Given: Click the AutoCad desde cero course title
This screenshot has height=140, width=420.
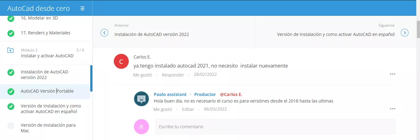Looking at the screenshot, I should pos(38,8).
